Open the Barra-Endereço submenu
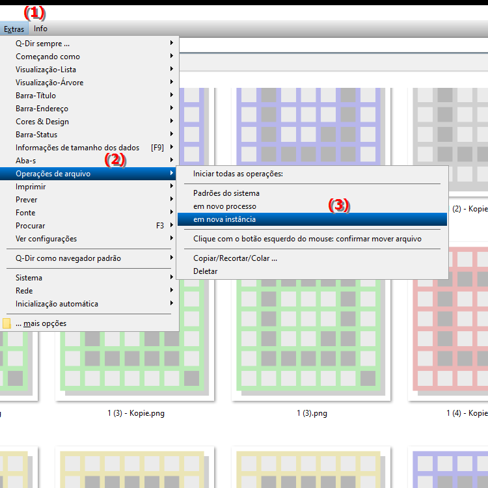This screenshot has width=488, height=488. 42,109
